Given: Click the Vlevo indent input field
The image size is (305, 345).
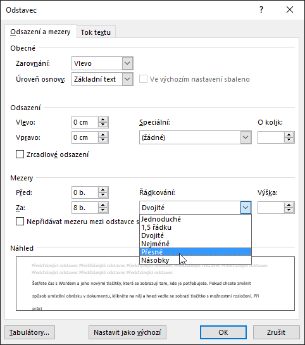Looking at the screenshot, I should [x=85, y=122].
